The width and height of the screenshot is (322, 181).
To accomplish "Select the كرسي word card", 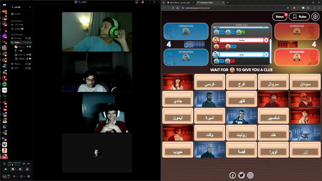I will click(210, 82).
